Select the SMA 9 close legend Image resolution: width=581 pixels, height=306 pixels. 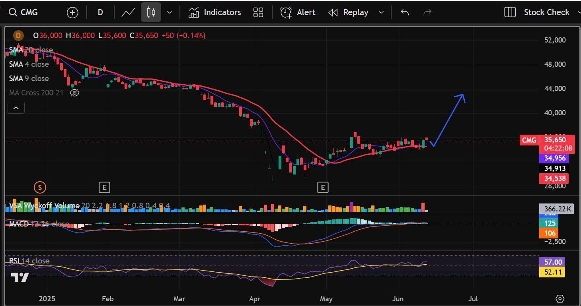pyautogui.click(x=29, y=78)
